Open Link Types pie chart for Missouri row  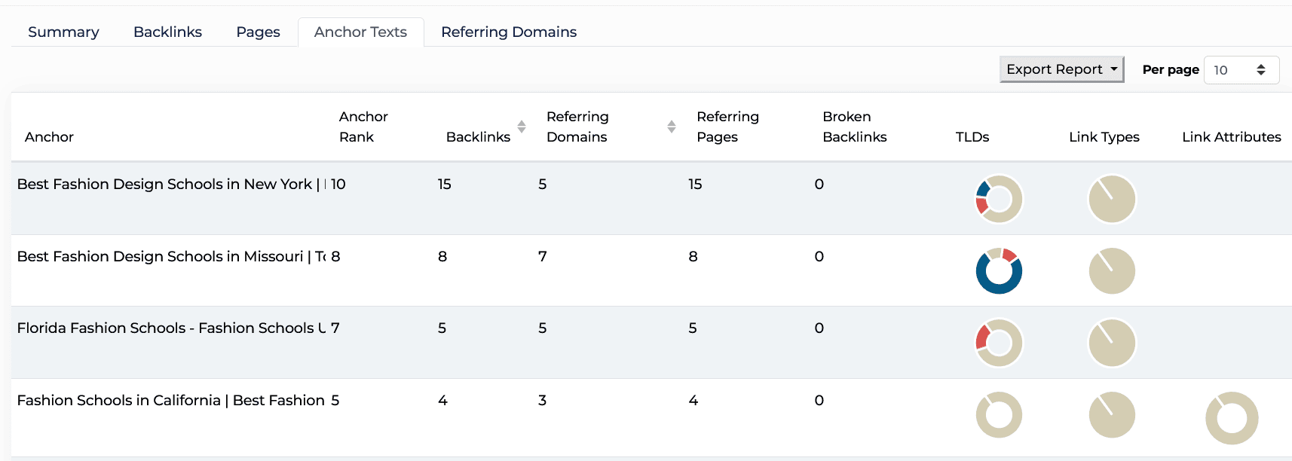click(x=1112, y=271)
